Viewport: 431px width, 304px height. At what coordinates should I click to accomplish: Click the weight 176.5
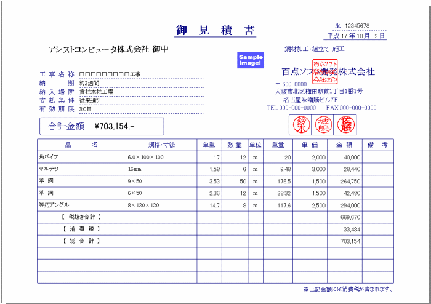[x=284, y=182]
